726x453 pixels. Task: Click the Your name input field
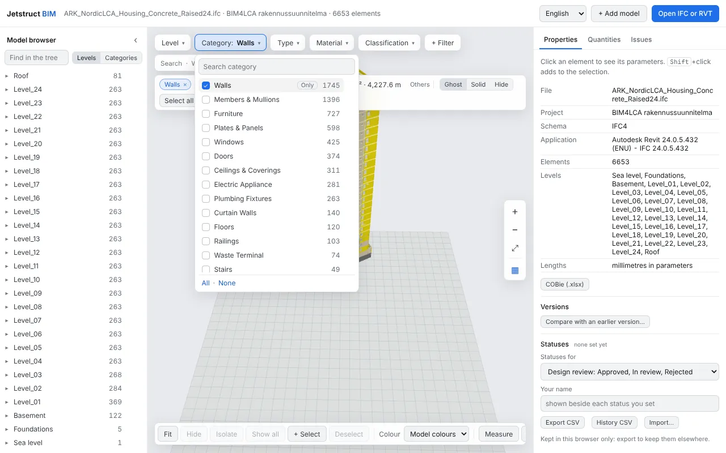coord(630,404)
